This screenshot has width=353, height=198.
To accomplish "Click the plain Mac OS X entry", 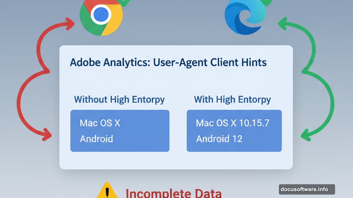I will (x=100, y=123).
